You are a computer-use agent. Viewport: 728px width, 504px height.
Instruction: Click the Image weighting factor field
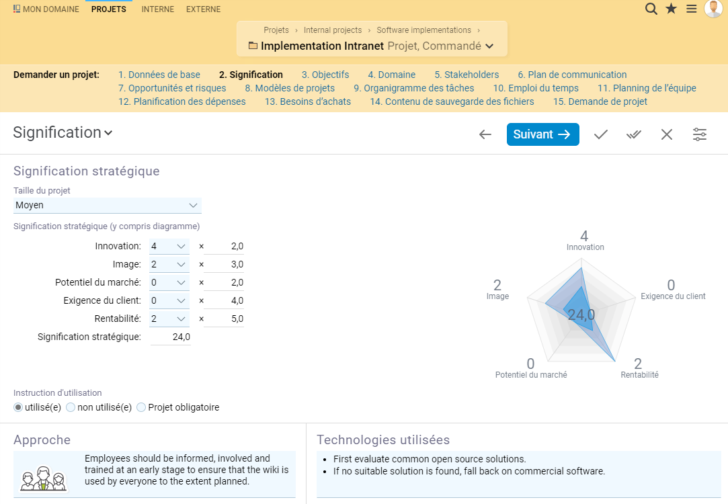[x=224, y=265]
